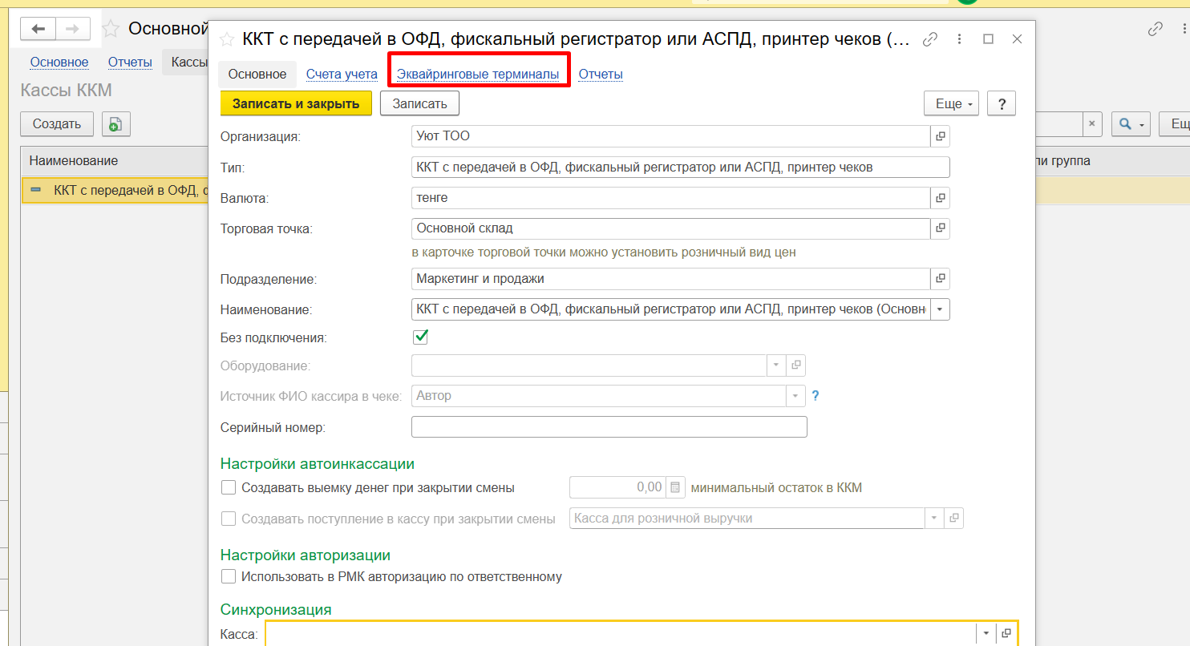1190x646 pixels.
Task: Click the help question mark button
Action: (1002, 103)
